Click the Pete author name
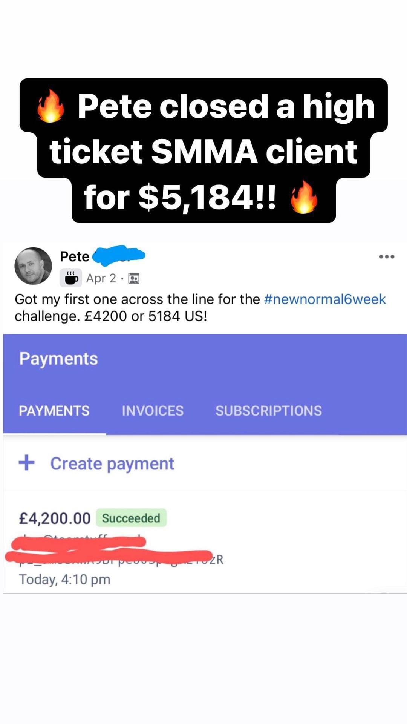 [x=75, y=256]
